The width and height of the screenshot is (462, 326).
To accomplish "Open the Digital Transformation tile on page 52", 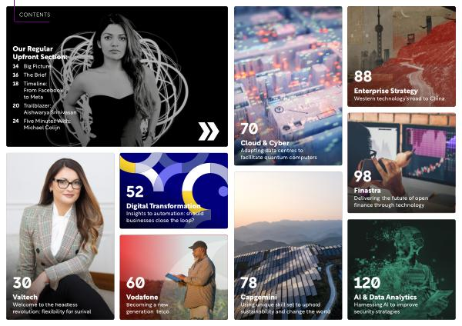I will pyautogui.click(x=173, y=191).
